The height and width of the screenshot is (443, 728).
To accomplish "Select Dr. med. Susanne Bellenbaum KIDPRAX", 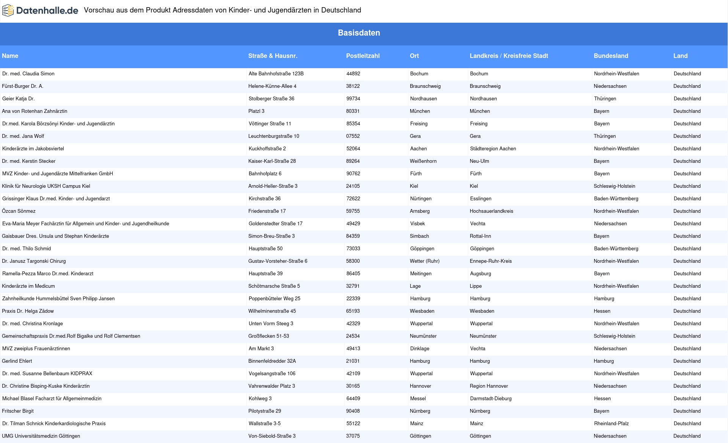I will point(47,374).
